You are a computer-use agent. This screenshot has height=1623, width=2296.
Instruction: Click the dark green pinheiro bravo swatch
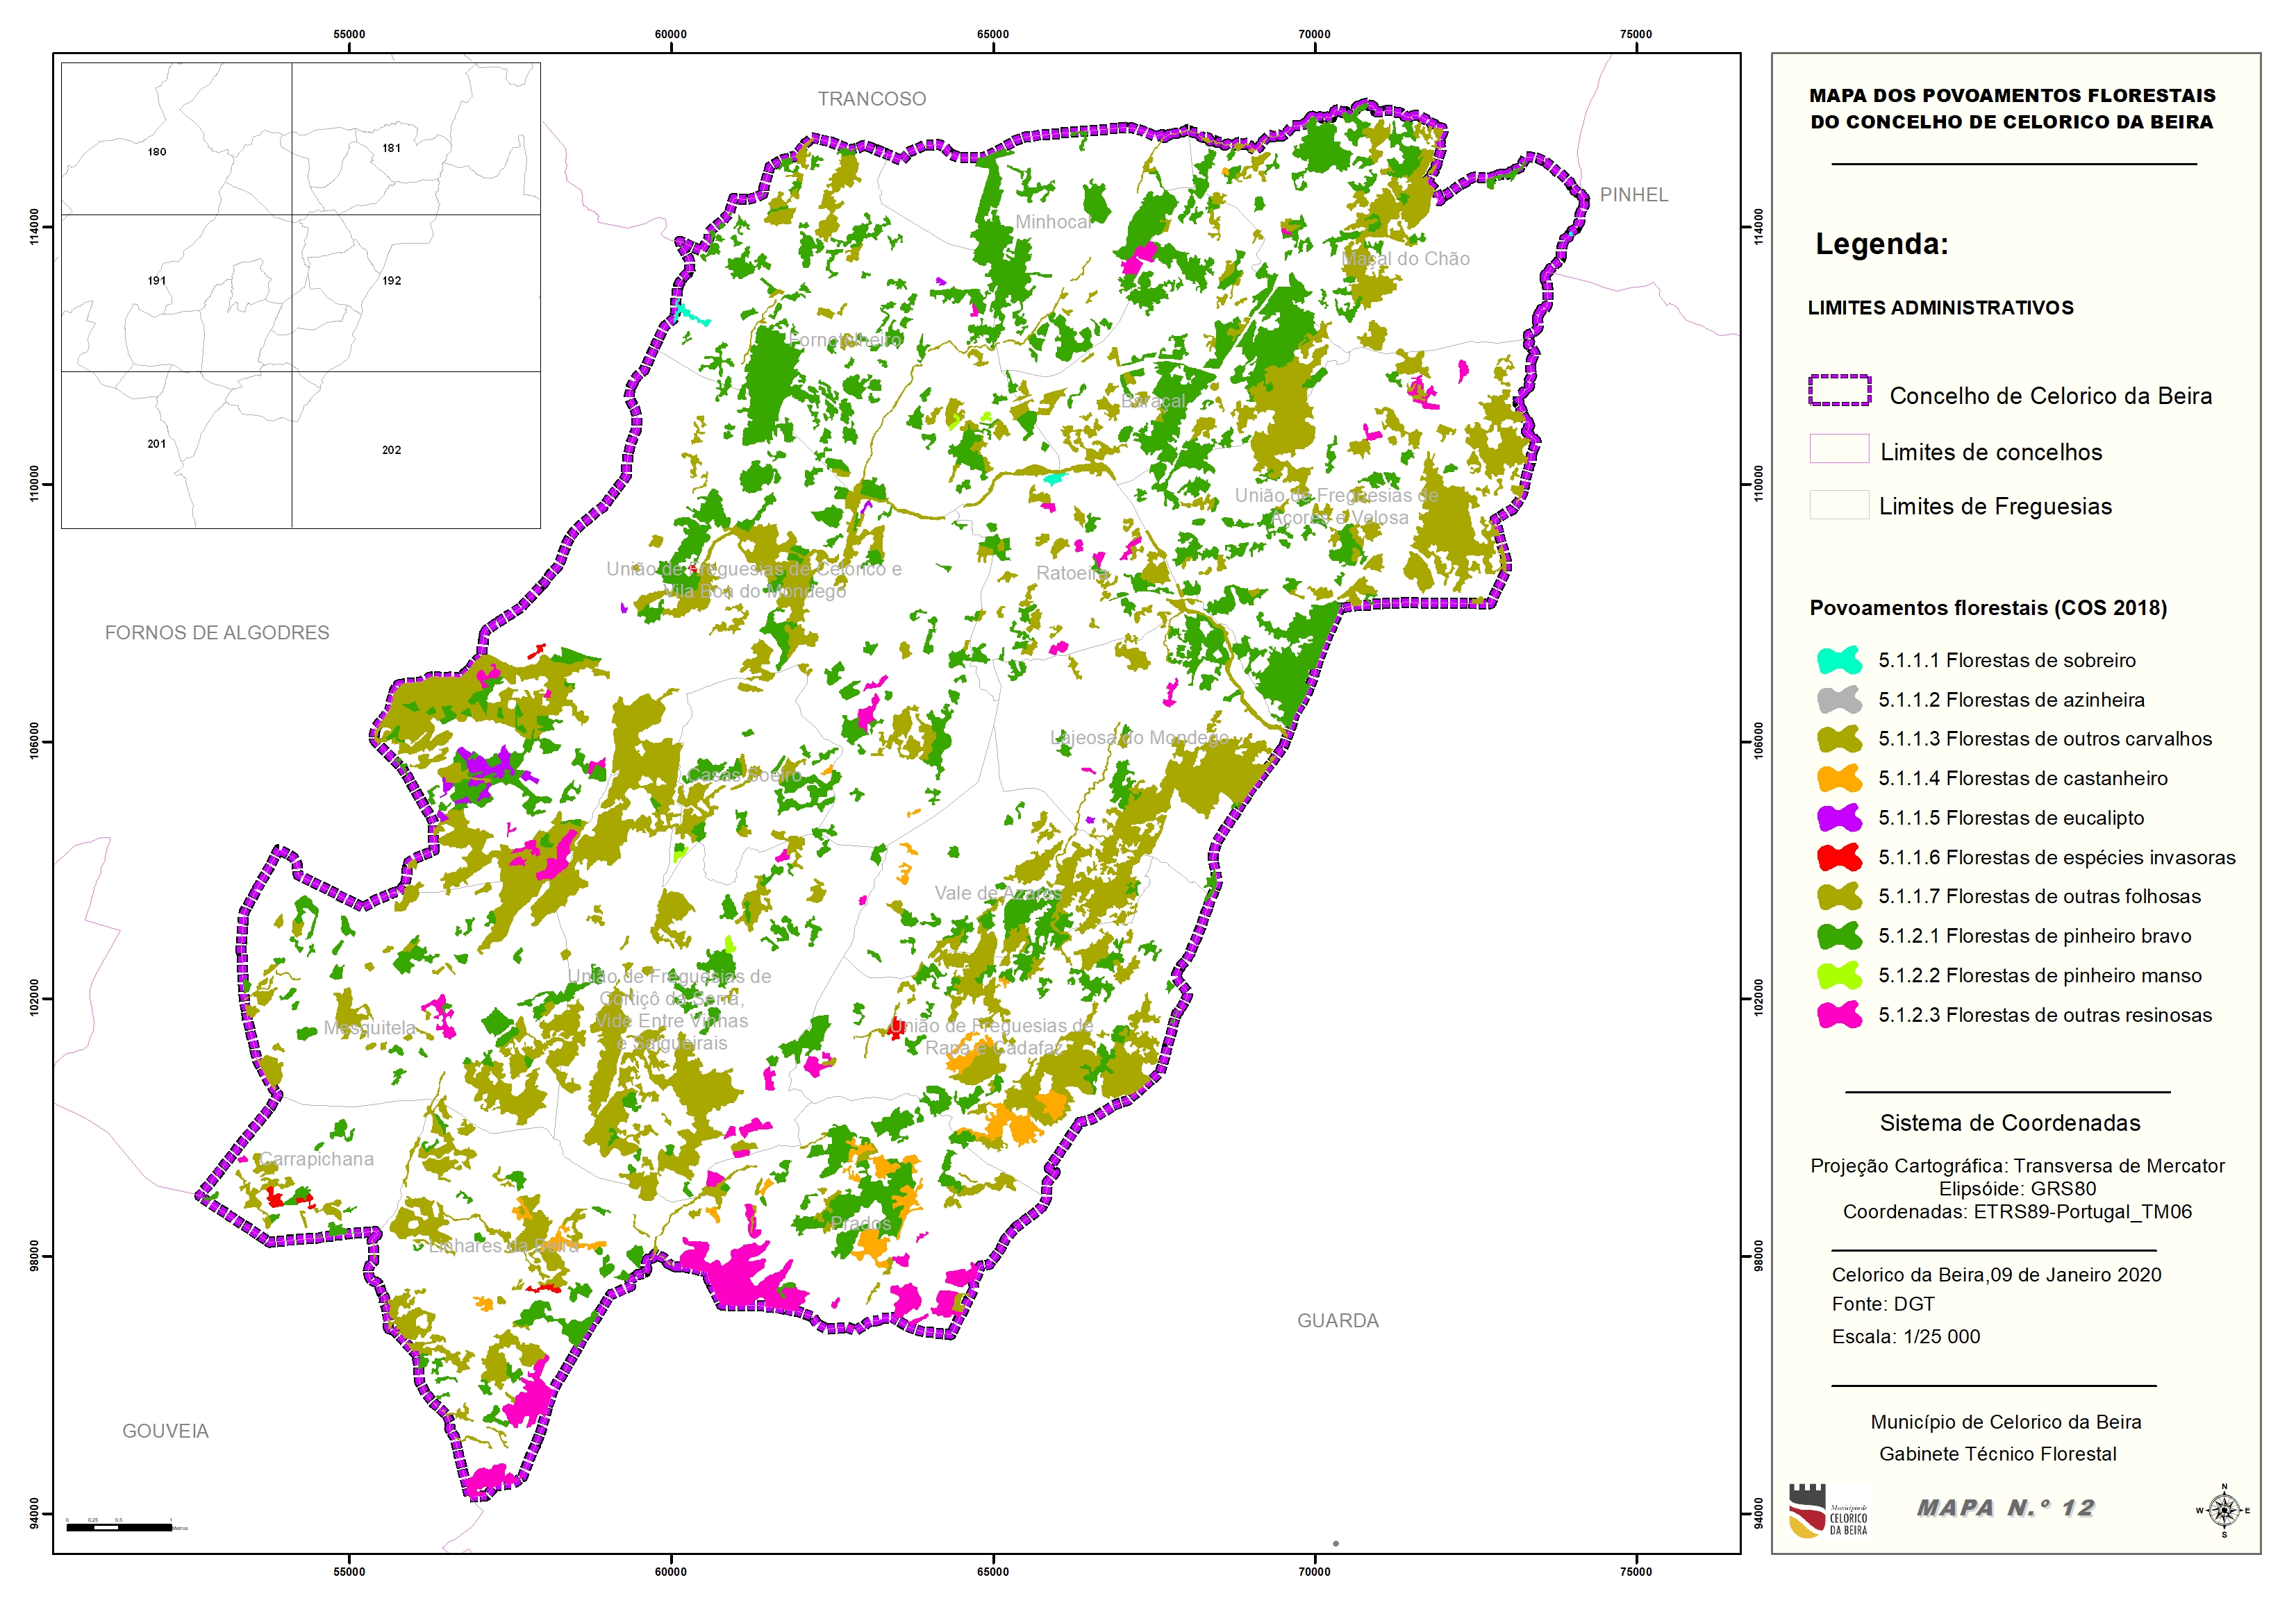pos(1839,936)
